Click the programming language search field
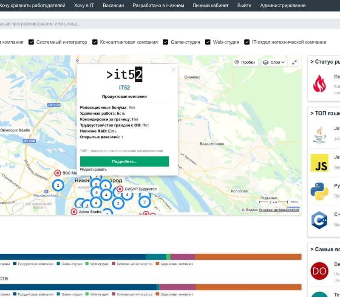This screenshot has width=340, height=297. click(170, 24)
